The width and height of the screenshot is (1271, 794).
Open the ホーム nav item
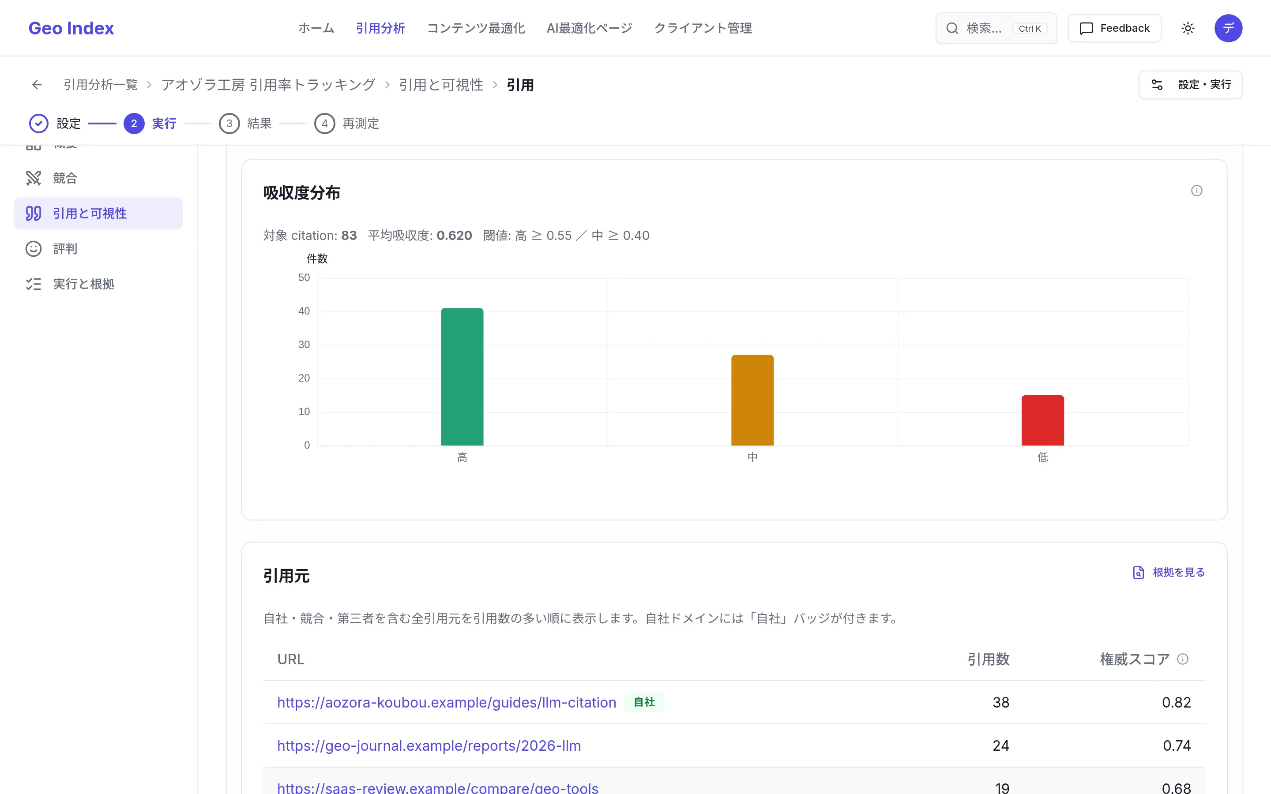coord(316,28)
